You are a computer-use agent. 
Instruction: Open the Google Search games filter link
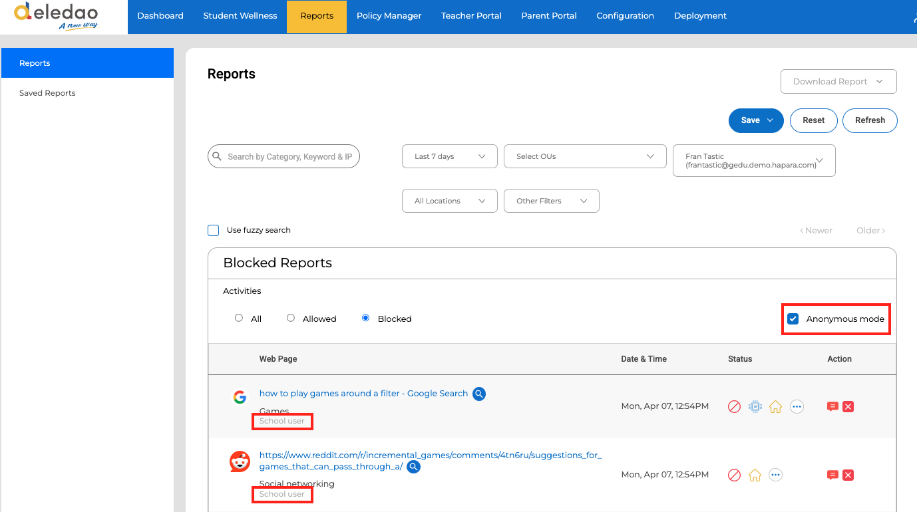[x=363, y=394]
